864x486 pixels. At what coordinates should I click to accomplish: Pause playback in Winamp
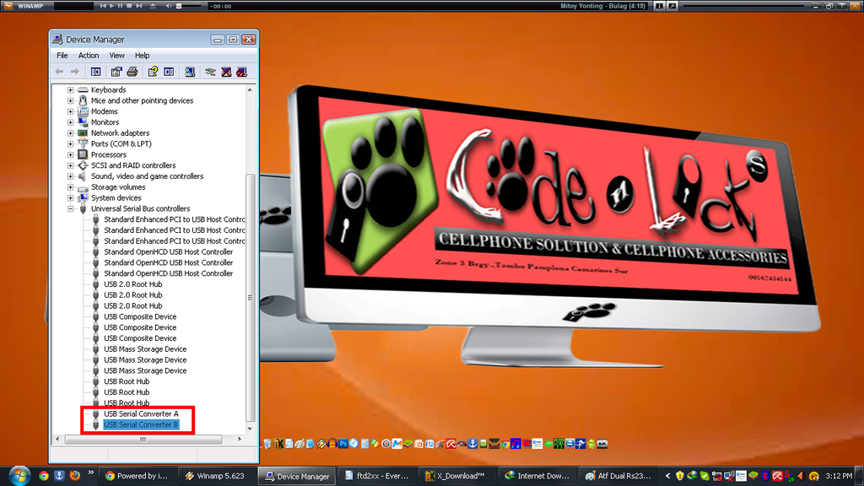(x=120, y=6)
